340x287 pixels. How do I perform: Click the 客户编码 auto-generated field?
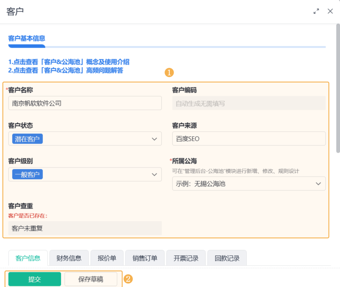tap(249, 103)
